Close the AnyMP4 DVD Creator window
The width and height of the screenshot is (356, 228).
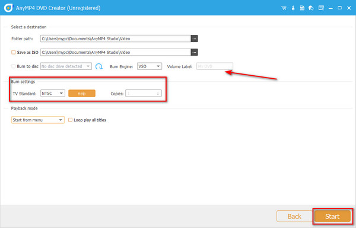349,8
